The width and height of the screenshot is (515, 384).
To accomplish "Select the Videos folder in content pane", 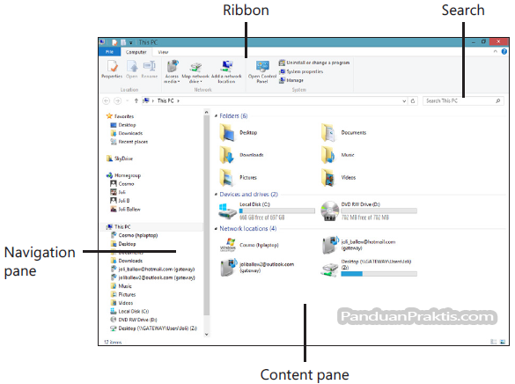I will click(x=339, y=177).
